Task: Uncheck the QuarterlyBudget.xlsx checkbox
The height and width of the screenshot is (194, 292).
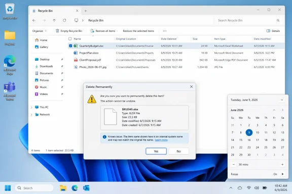Action: click(x=70, y=46)
